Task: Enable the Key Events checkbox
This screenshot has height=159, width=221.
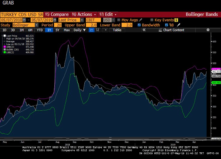Action: coord(152,20)
